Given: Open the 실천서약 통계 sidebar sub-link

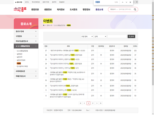Looking at the screenshot, I should pos(21,60).
